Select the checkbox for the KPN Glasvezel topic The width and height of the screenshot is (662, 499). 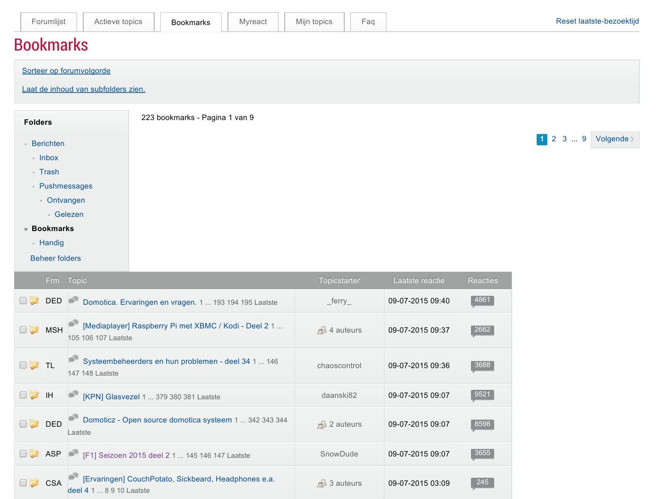(23, 395)
